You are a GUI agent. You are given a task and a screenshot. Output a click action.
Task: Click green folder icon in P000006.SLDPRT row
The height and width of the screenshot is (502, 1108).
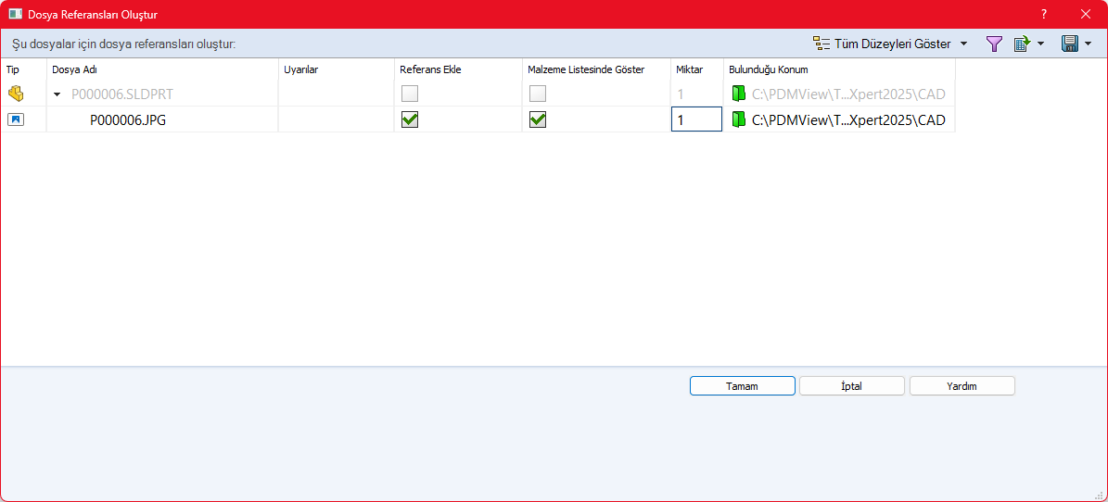[738, 94]
